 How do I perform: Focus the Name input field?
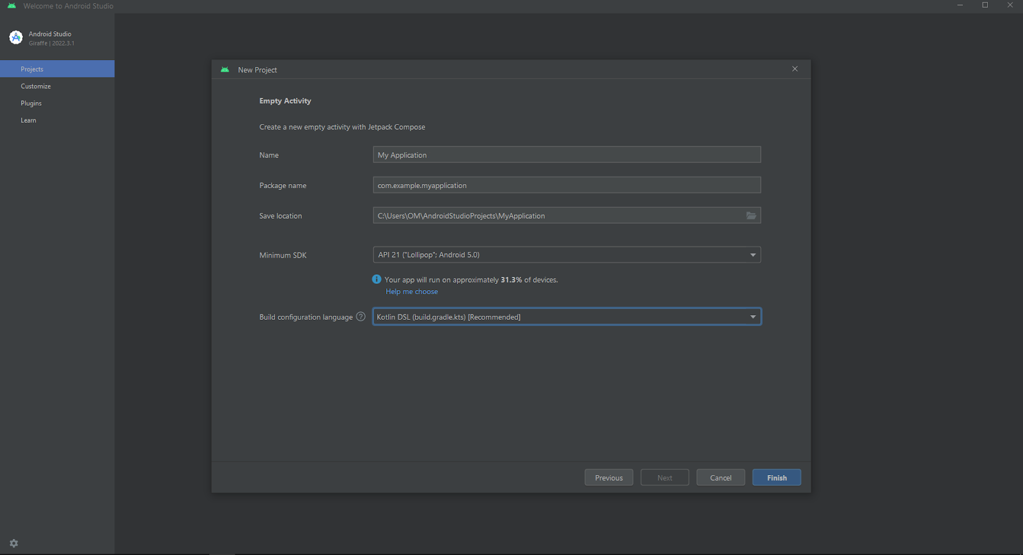point(566,155)
